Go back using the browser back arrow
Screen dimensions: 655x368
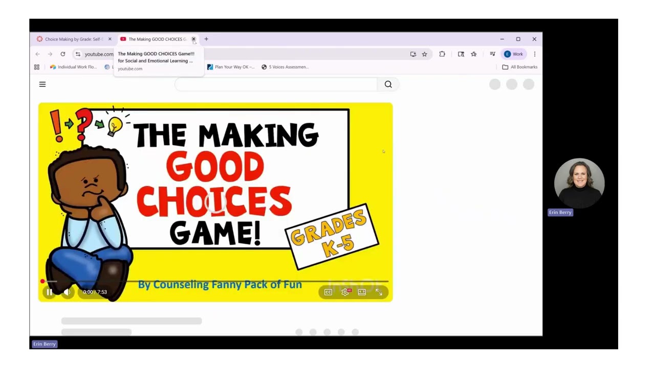click(x=37, y=54)
